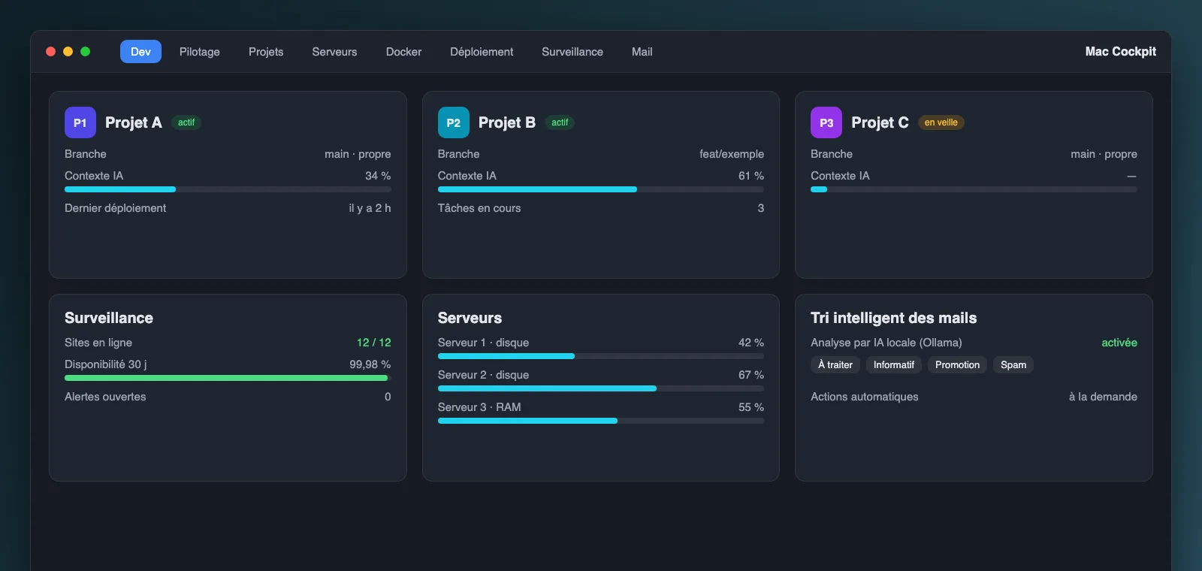Click the 'Alertes ouvertes' label
This screenshot has height=571, width=1202.
105,397
